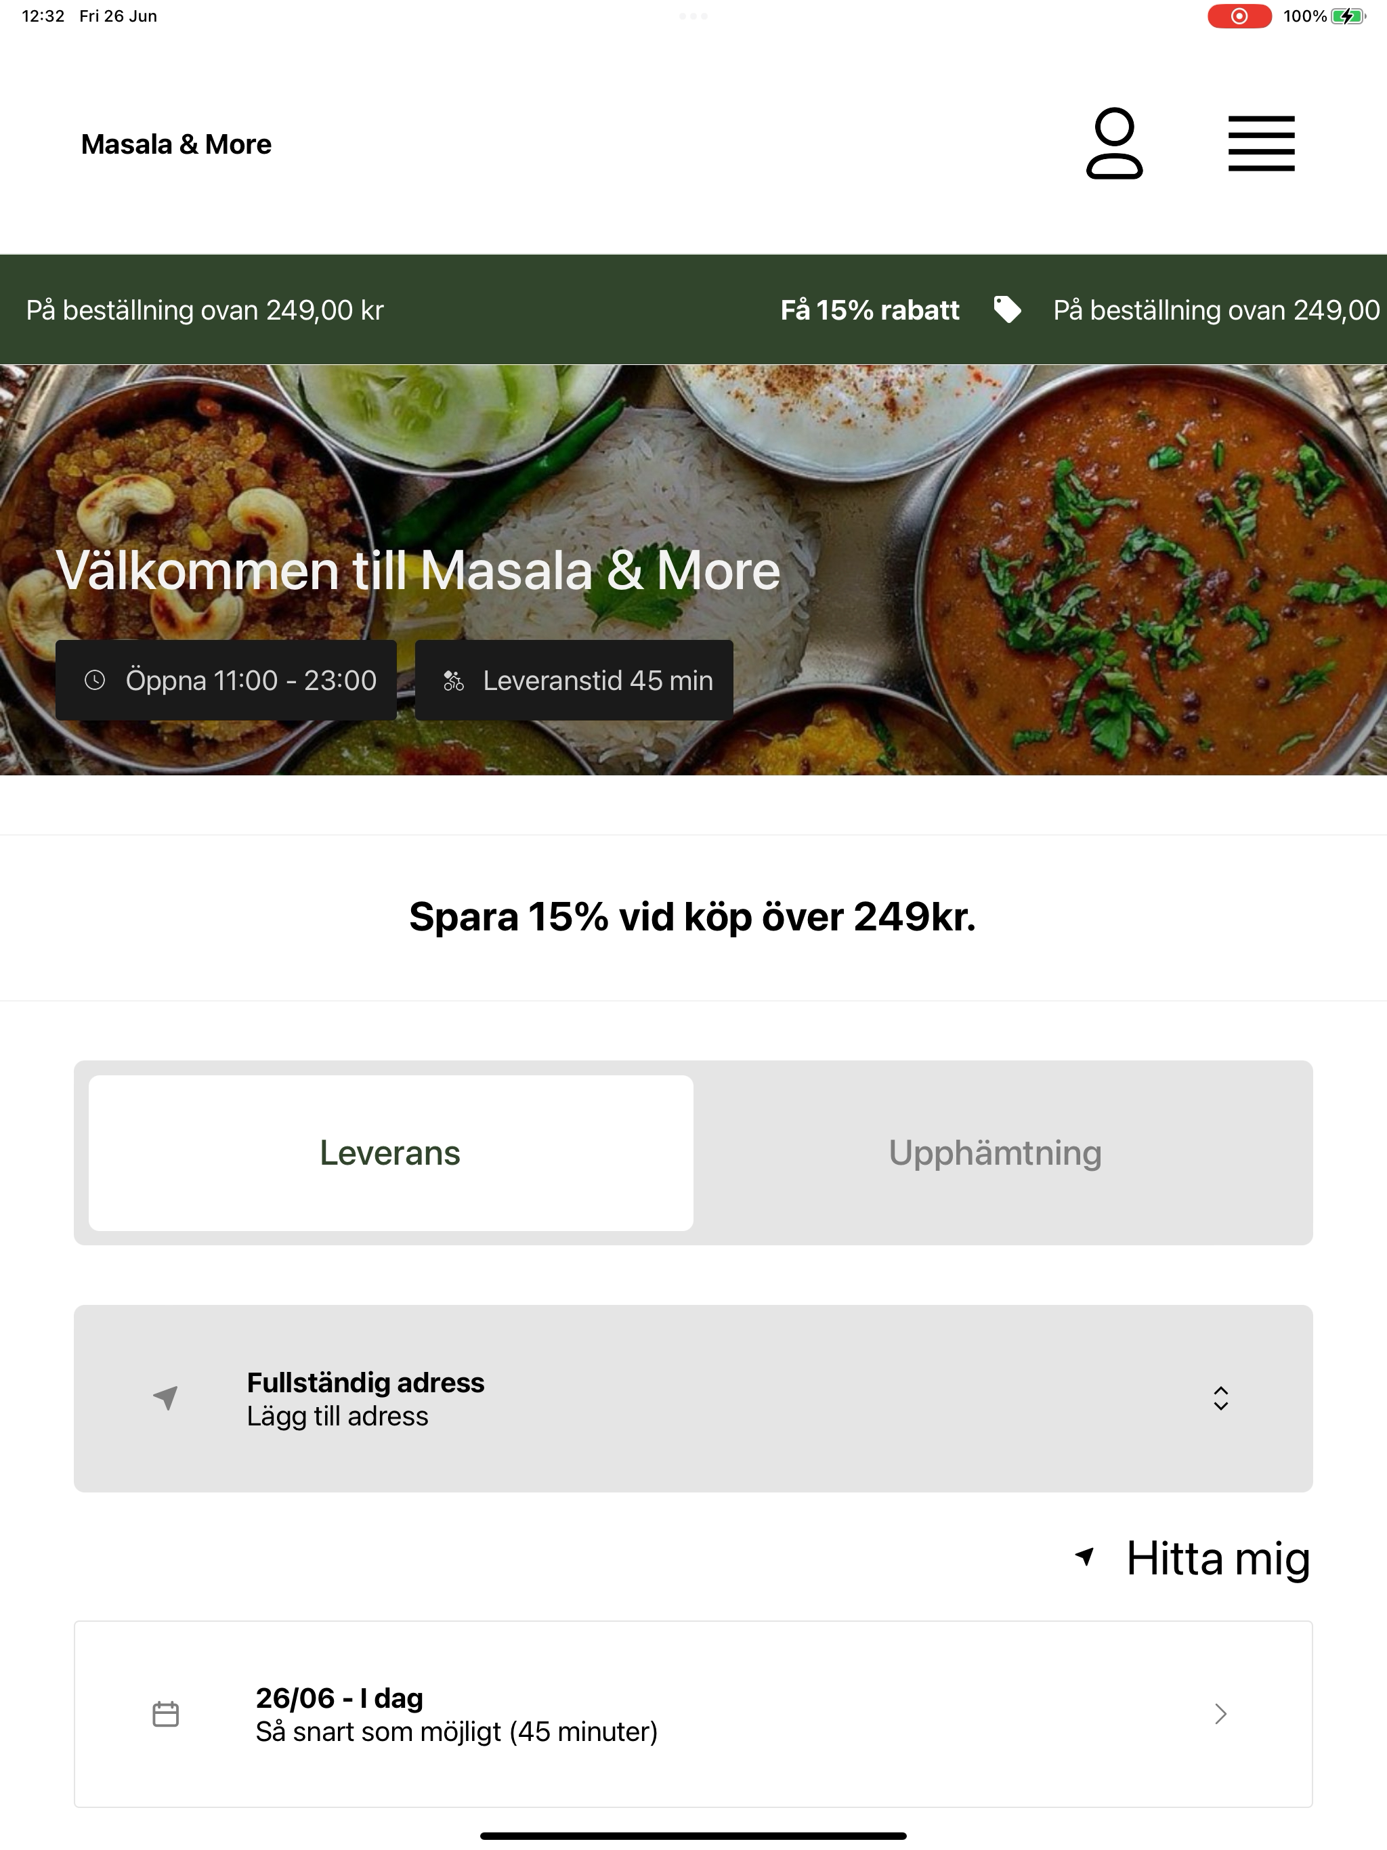Tap the 12:32 clock in status bar
This screenshot has height=1850, width=1387.
pyautogui.click(x=43, y=16)
